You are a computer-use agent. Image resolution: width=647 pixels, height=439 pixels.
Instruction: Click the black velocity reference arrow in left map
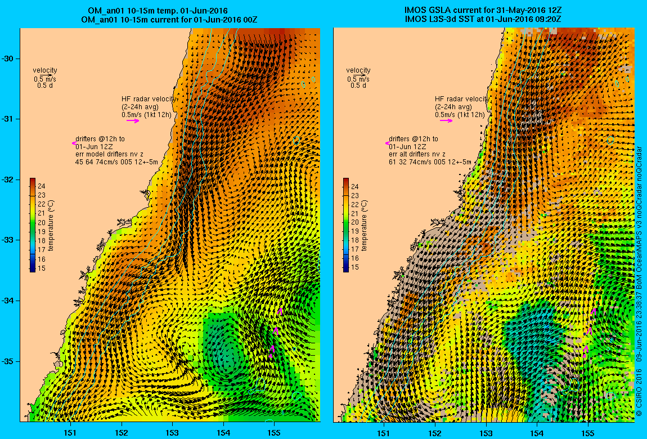[46, 75]
